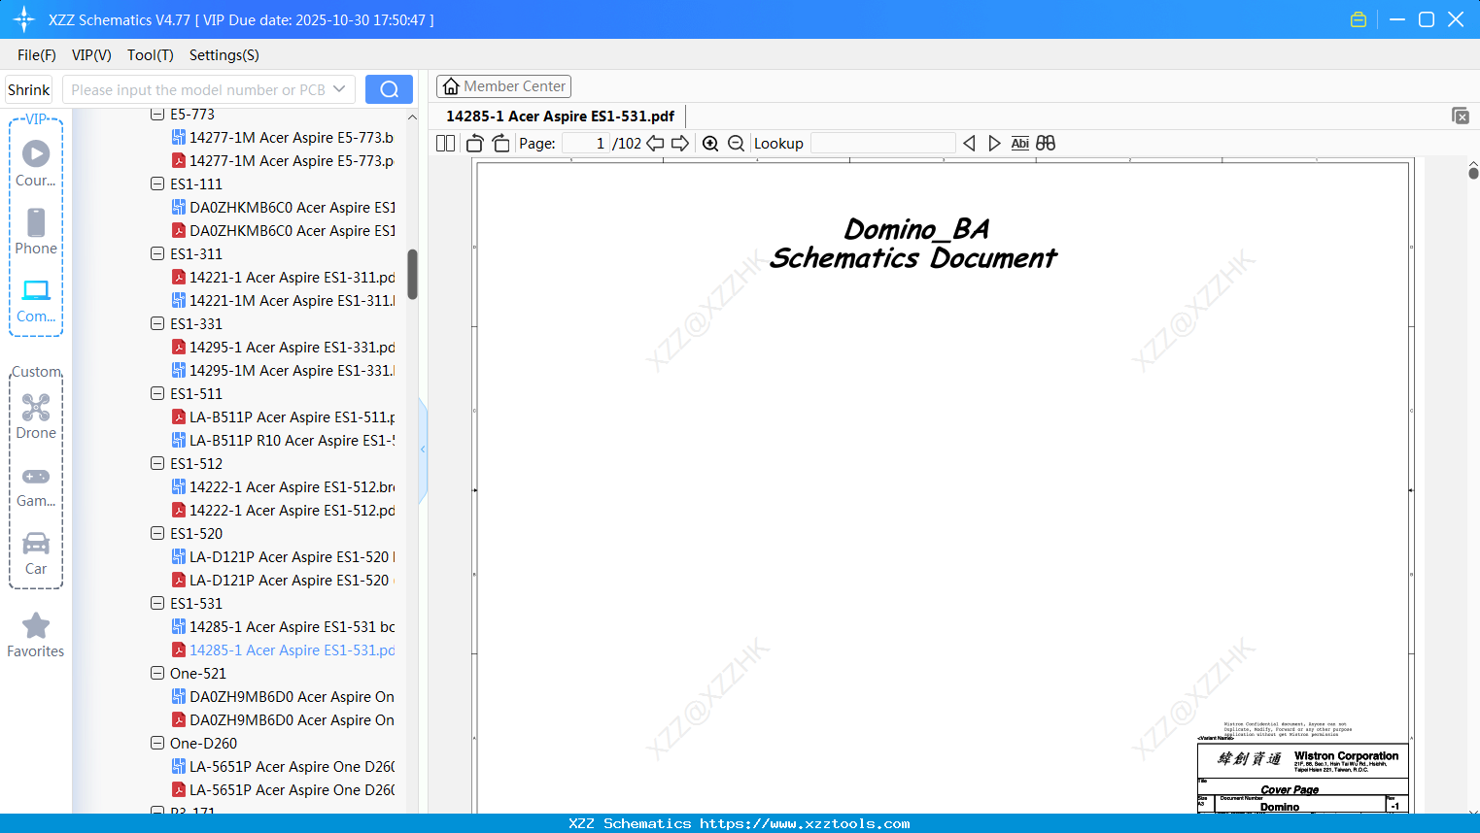Click the xzztools.com link in status bar
Screen dimensions: 1480x833
tap(805, 823)
